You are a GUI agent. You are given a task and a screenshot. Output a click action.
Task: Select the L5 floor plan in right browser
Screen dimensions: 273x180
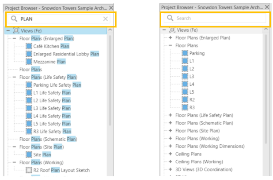click(x=192, y=92)
